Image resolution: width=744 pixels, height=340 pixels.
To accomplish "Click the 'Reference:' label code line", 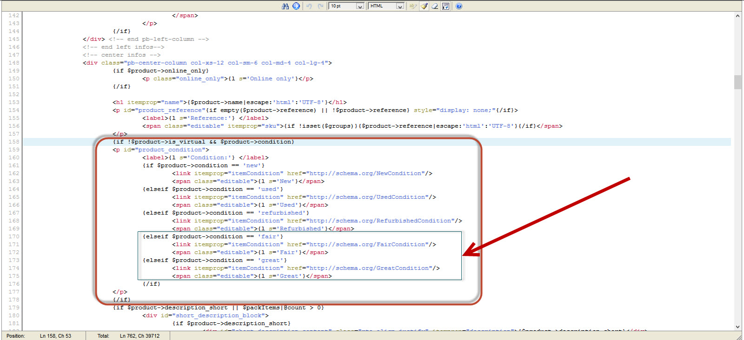I will point(205,118).
